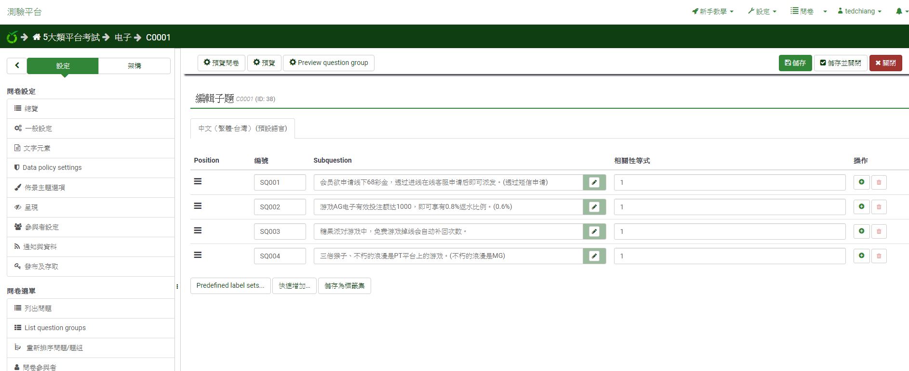This screenshot has height=371, width=909.
Task: Click Preview question group button
Action: [329, 63]
